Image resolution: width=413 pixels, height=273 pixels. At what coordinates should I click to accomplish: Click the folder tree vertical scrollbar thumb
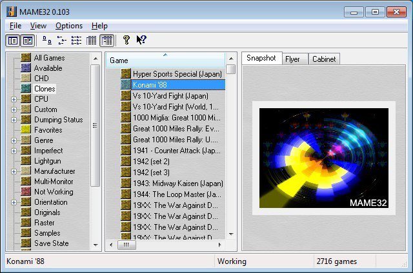(96, 126)
